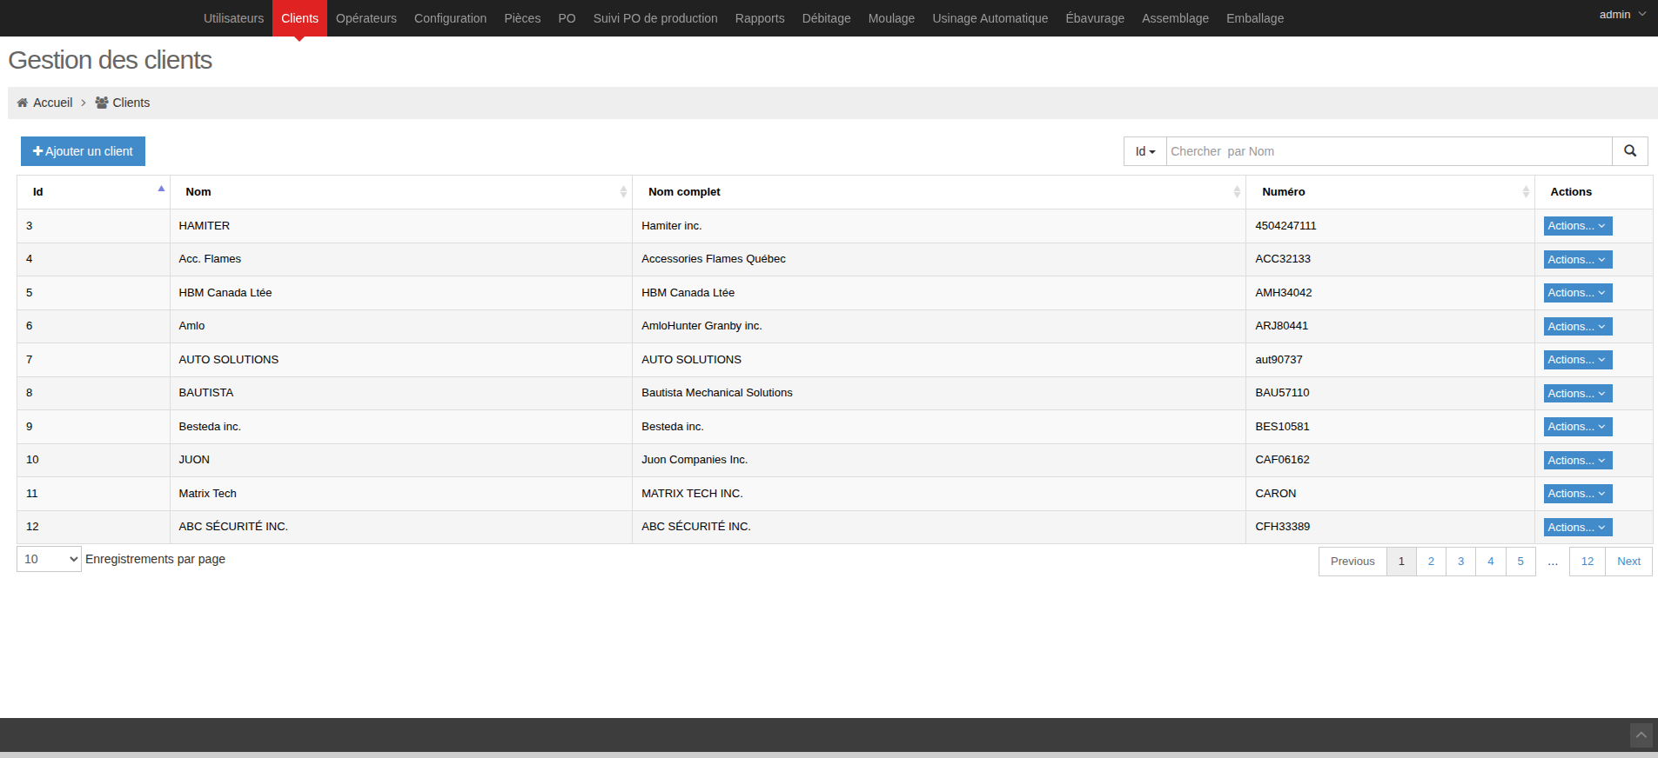
Task: Open Actions dropdown for AUTO SOLUTIONS row
Action: 1577,360
